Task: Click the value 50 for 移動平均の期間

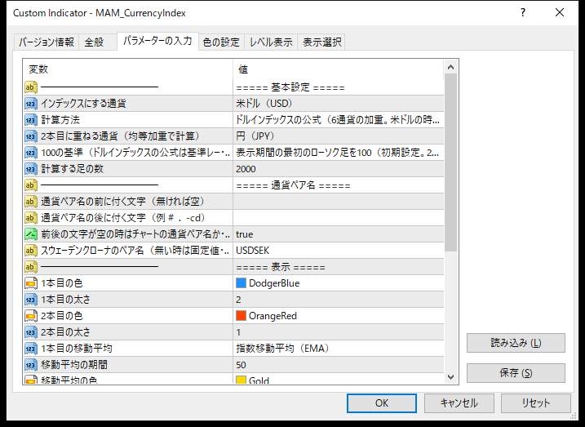Action: (x=339, y=365)
